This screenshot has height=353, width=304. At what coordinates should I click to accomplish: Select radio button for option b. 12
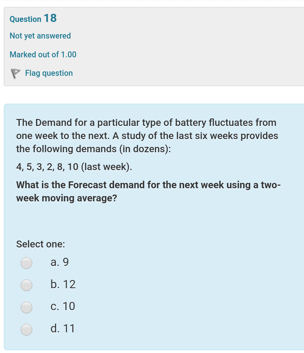point(26,285)
